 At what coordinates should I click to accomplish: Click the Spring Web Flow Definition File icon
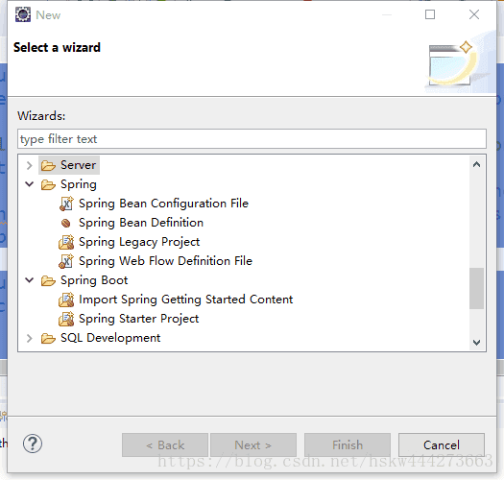click(x=66, y=261)
